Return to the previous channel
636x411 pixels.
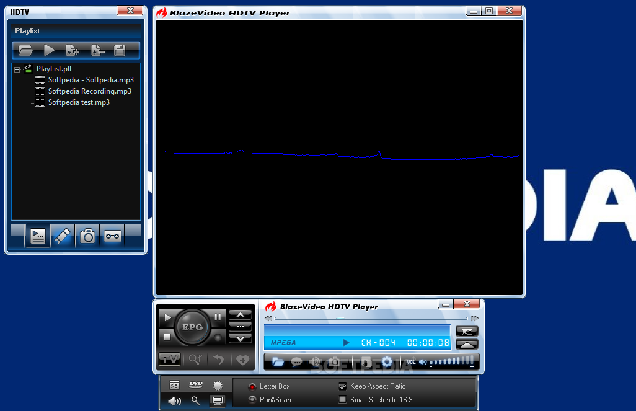[219, 360]
